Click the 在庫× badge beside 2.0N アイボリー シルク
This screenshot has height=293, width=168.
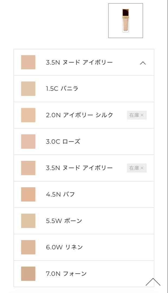(x=137, y=115)
